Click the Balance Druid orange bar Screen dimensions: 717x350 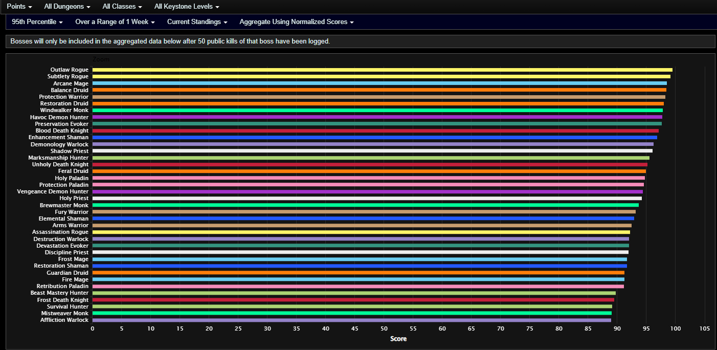tap(379, 90)
